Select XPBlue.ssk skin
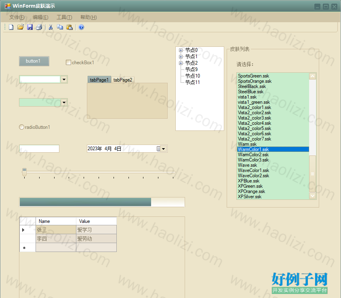The width and height of the screenshot is (341, 298). tap(273, 181)
